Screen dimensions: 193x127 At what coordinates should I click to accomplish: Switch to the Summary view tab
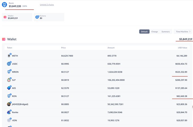(165, 31)
